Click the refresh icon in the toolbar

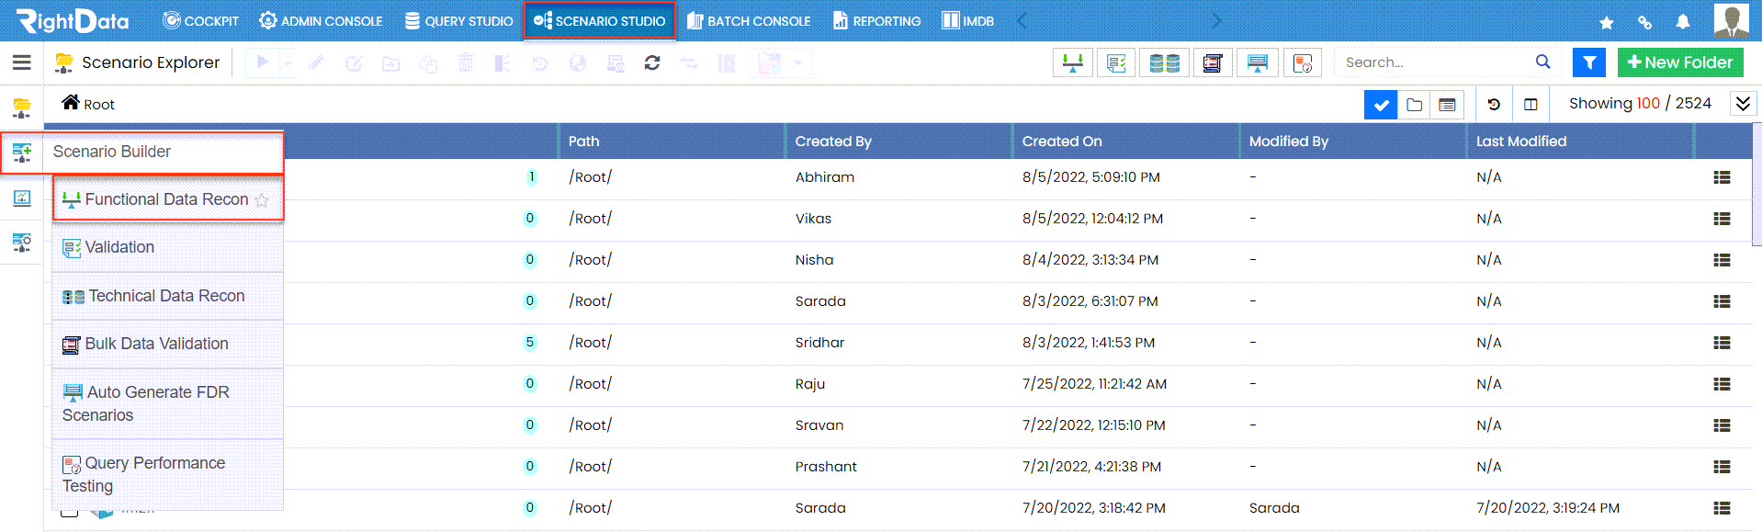tap(652, 62)
